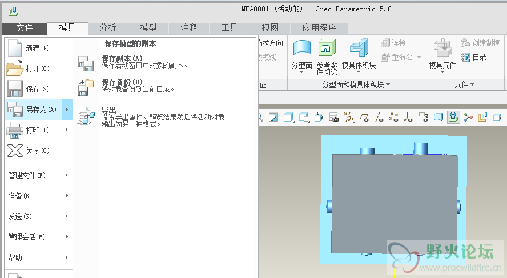Click the quick access mold icon at top left

tap(13, 11)
